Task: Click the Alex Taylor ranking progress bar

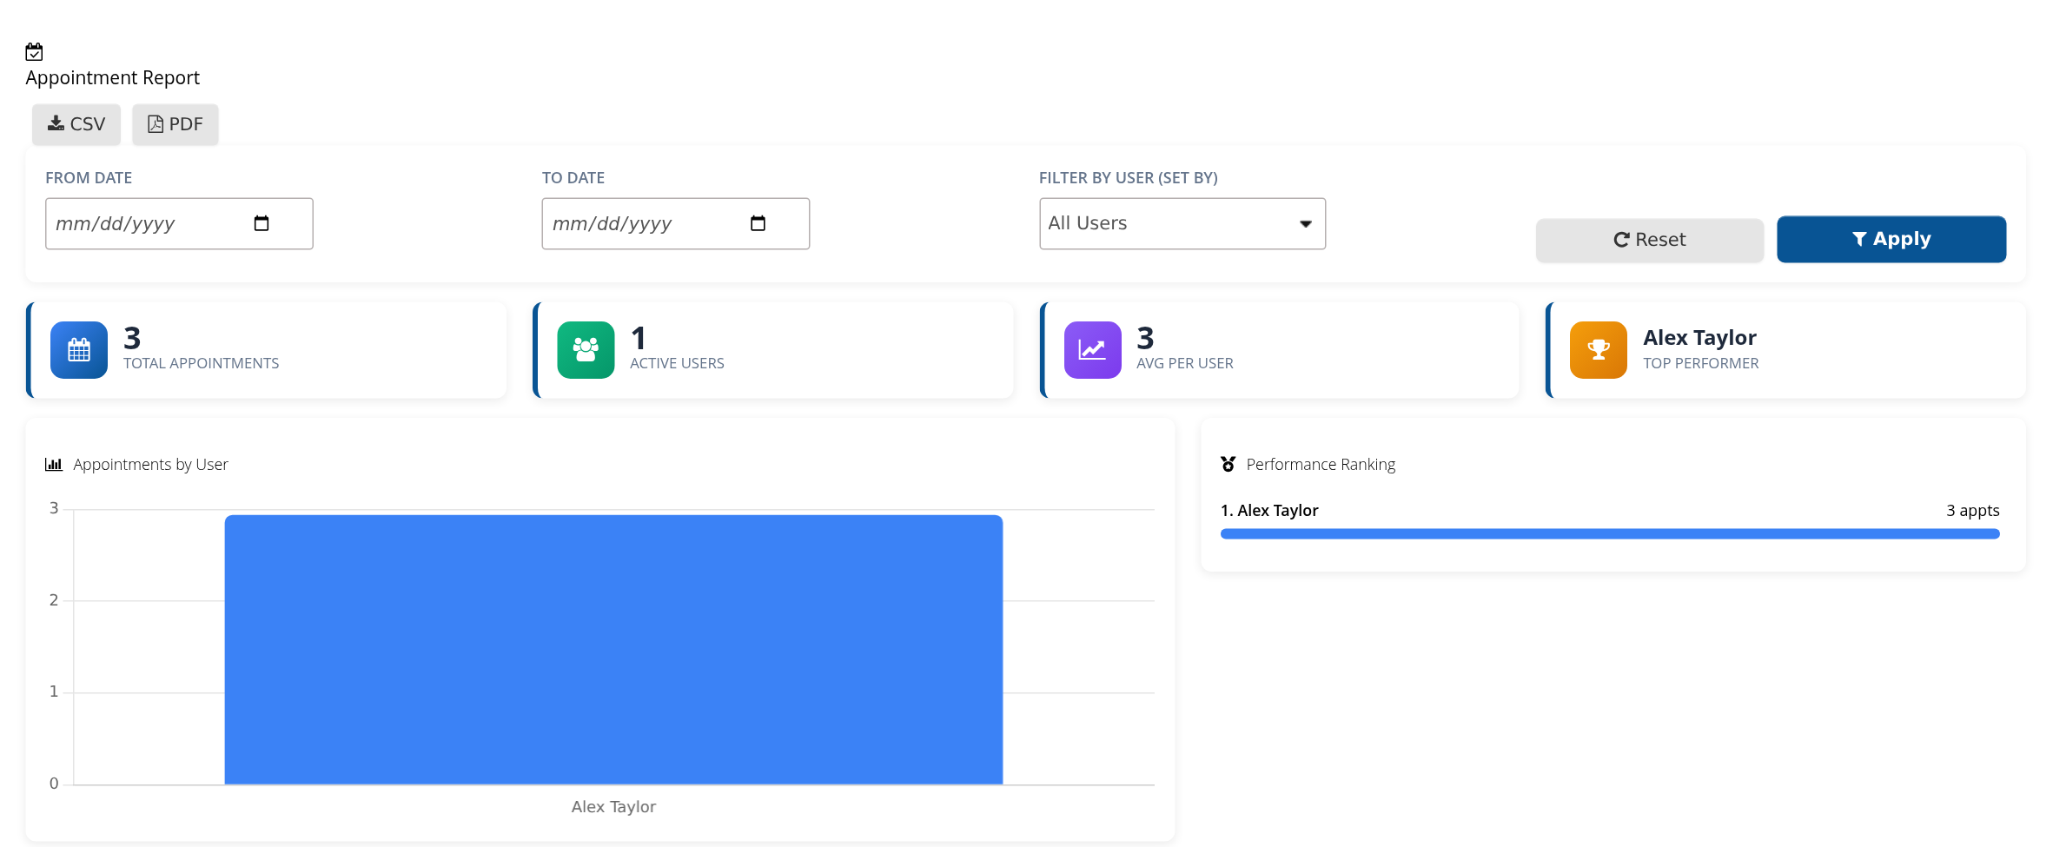Action: [x=1610, y=534]
